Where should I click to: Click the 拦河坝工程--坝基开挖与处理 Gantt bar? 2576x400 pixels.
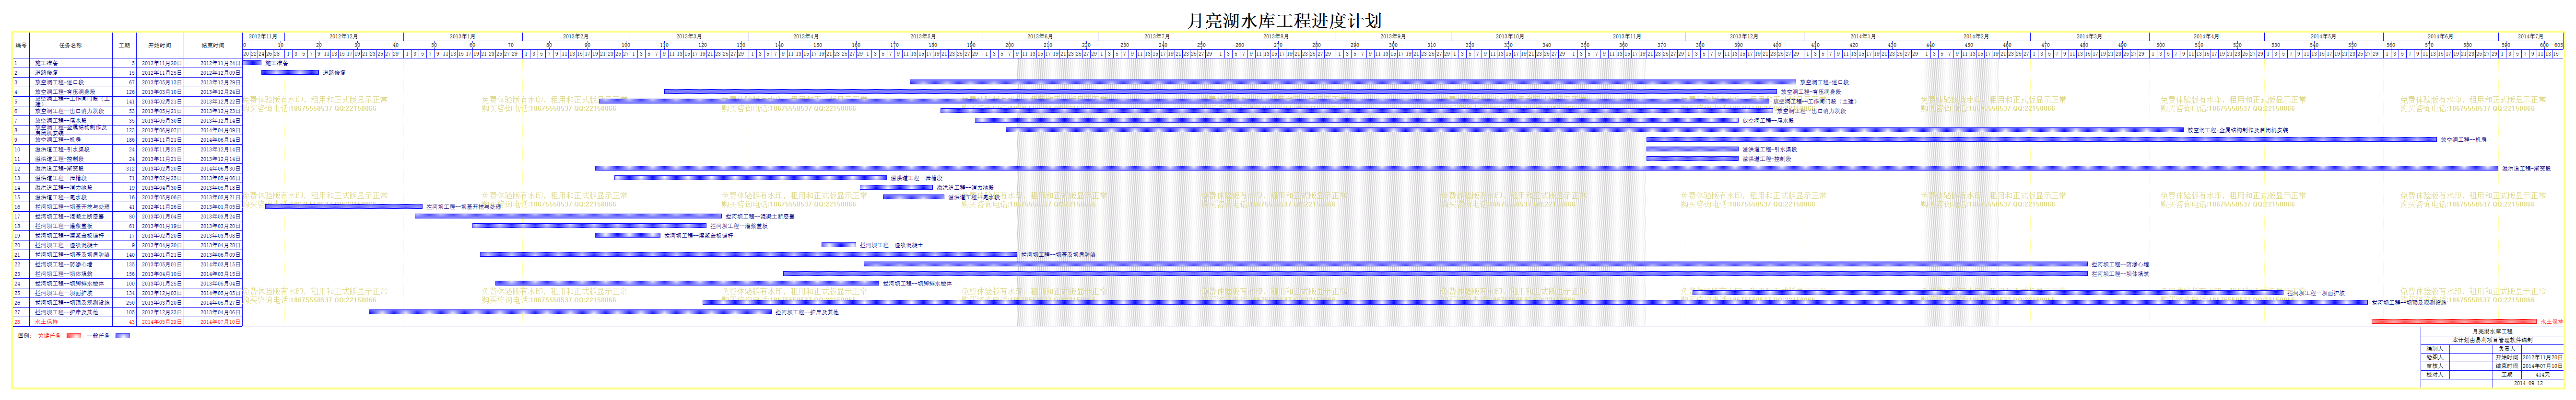(x=344, y=207)
